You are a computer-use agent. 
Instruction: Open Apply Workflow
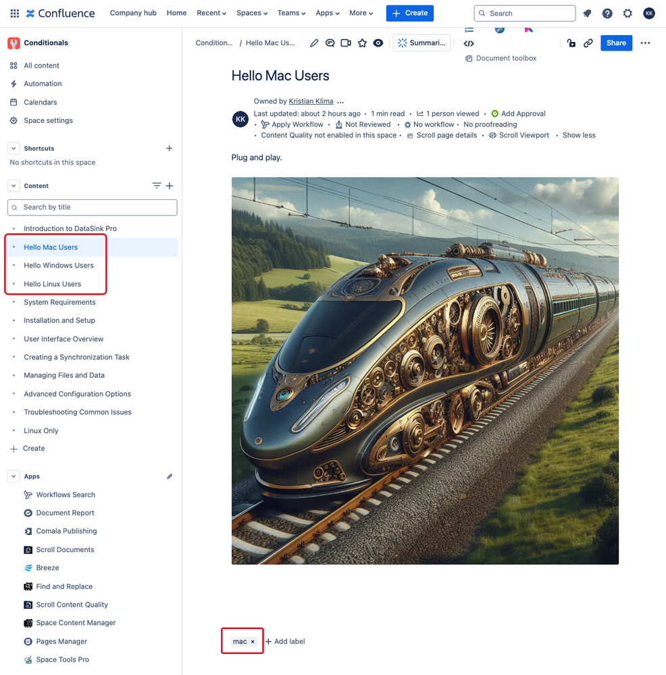click(292, 124)
